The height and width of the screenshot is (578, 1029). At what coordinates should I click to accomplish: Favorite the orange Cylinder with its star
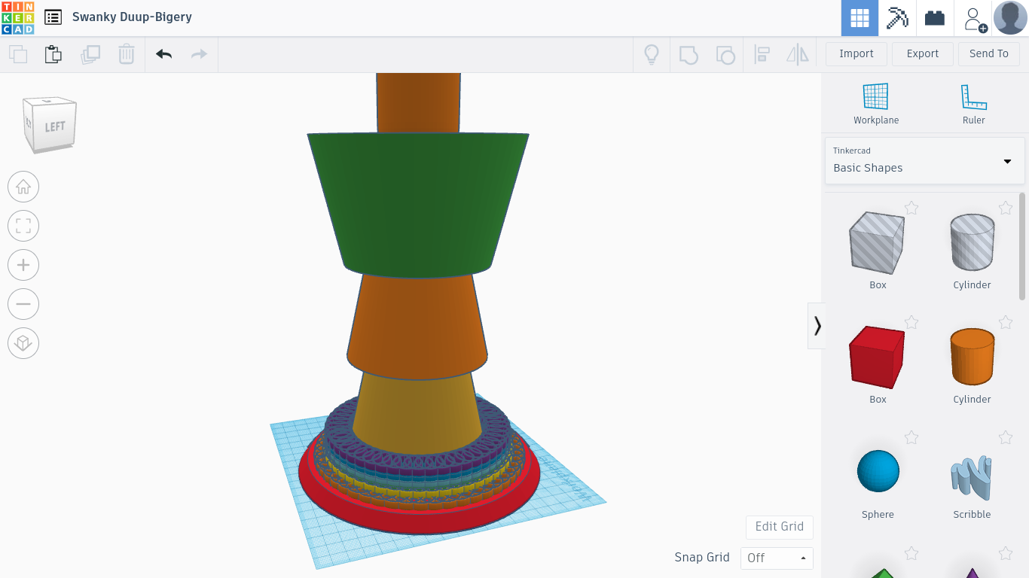1006,322
